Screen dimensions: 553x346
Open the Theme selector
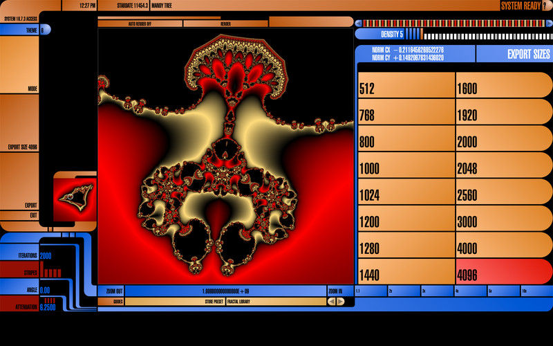pos(21,30)
